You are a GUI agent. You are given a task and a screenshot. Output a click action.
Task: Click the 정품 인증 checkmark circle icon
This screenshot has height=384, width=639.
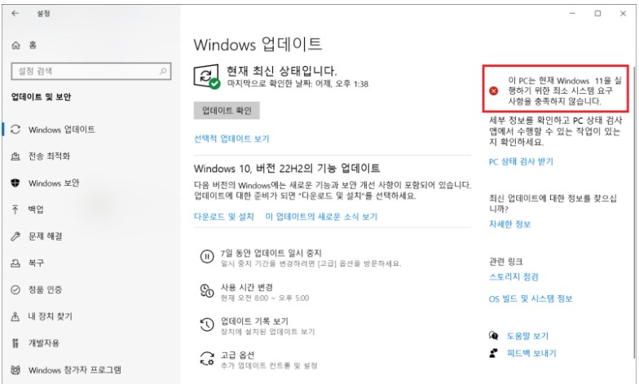[15, 290]
